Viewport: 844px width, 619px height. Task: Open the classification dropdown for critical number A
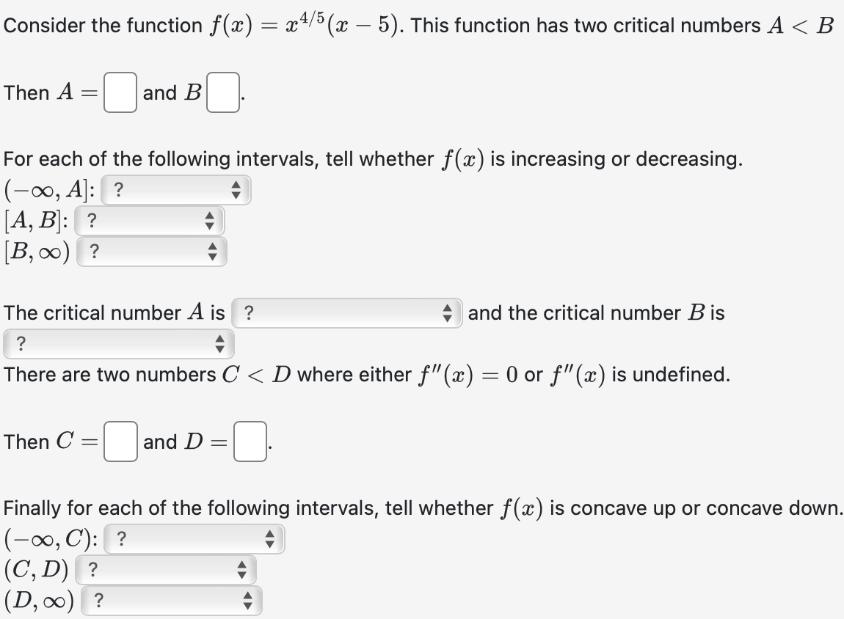[x=345, y=313]
